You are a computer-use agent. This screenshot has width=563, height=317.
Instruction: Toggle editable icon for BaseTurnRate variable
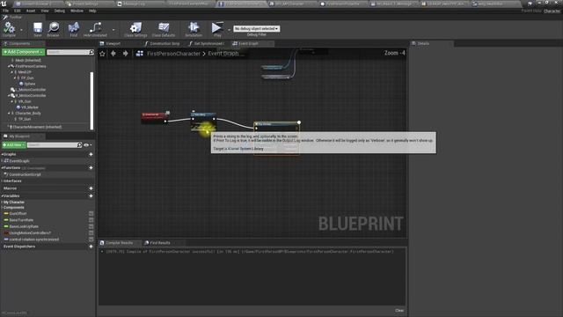coord(91,220)
